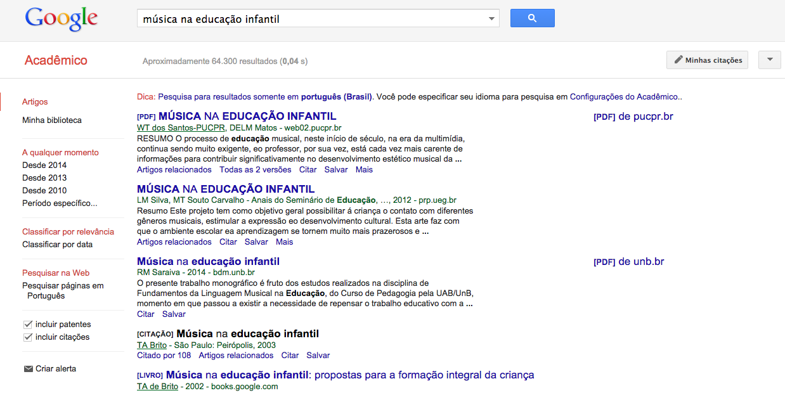Open Minha biblioteca
Image resolution: width=785 pixels, height=393 pixels.
(x=52, y=120)
